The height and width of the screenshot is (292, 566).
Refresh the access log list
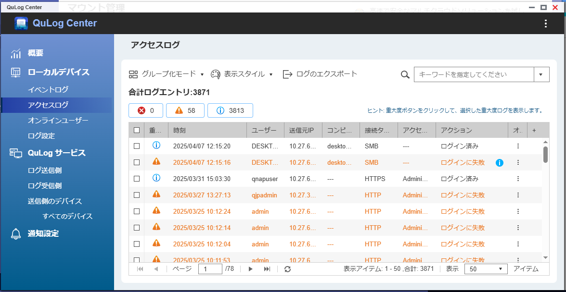coord(287,269)
